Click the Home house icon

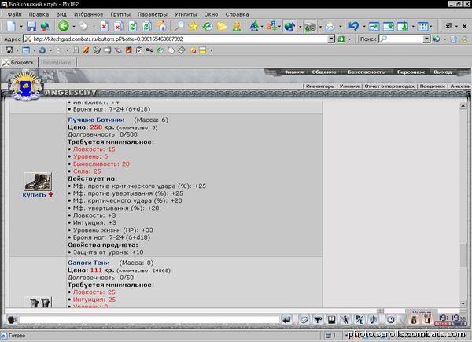[x=161, y=27]
